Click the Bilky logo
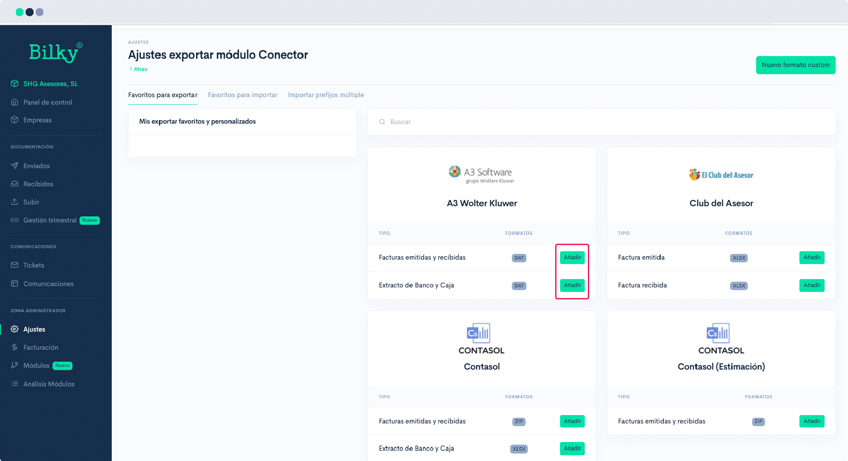This screenshot has height=461, width=848. coord(56,53)
